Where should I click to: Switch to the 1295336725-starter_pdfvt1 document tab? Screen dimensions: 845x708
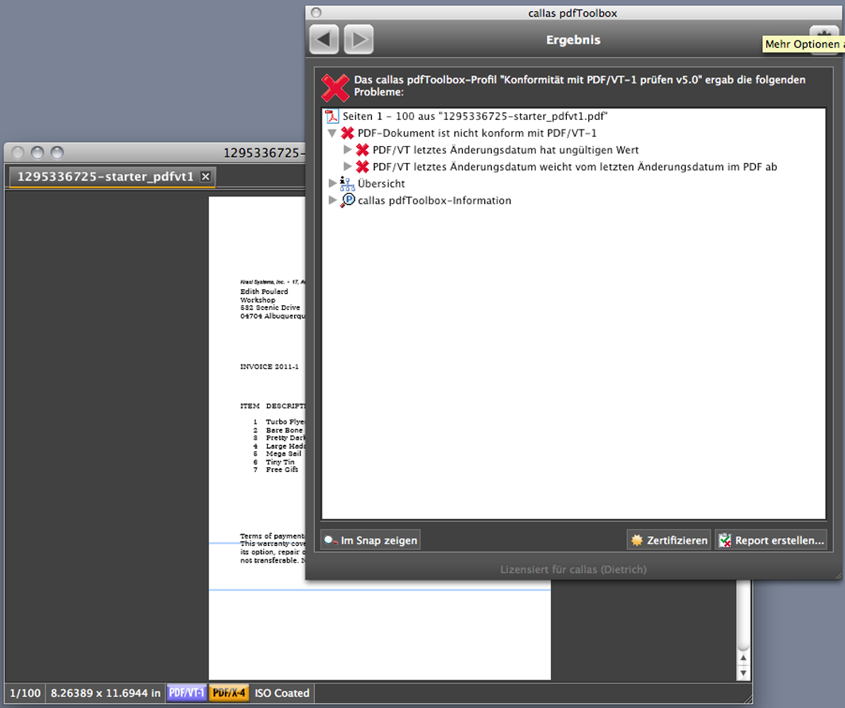[x=105, y=176]
